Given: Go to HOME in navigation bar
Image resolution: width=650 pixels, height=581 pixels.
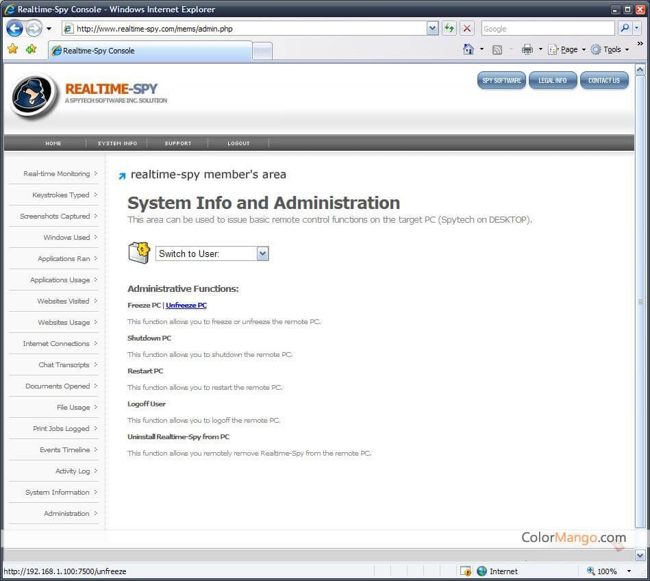Looking at the screenshot, I should (53, 143).
